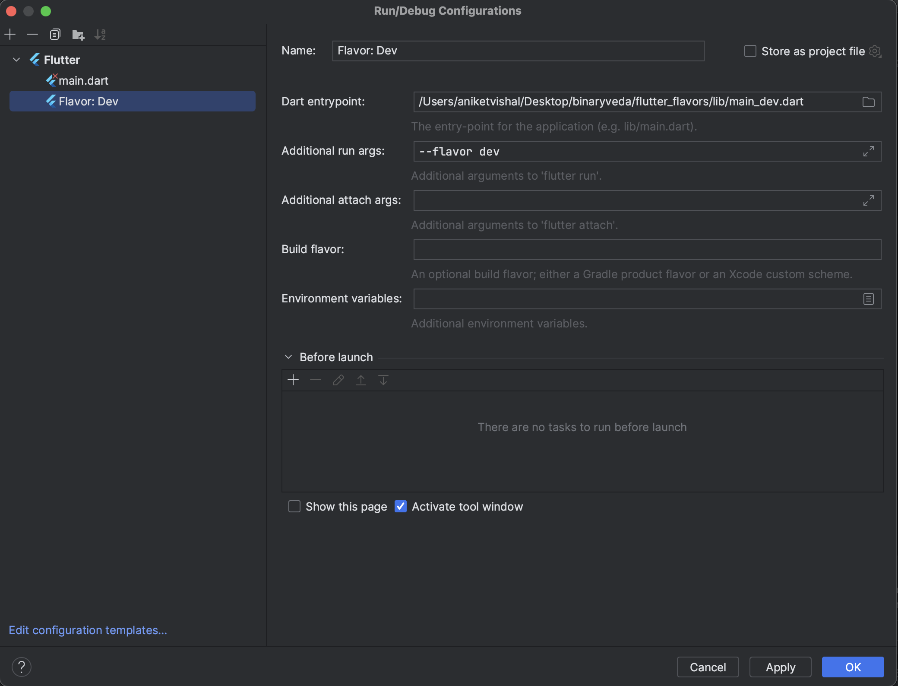Check Show this page option
The image size is (898, 686).
(x=294, y=506)
